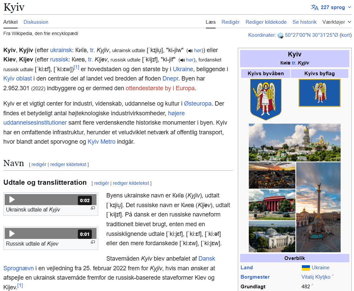
Task: Open the domed parliament building photo
Action: click(272, 236)
